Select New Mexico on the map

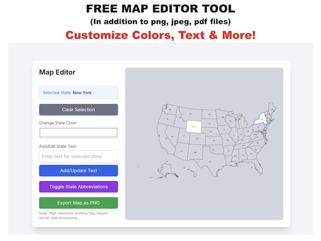pyautogui.click(x=195, y=152)
